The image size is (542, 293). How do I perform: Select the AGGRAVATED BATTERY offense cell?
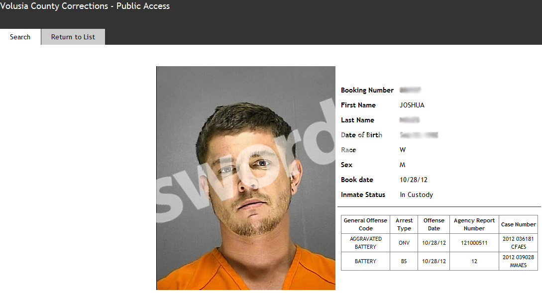click(x=365, y=243)
